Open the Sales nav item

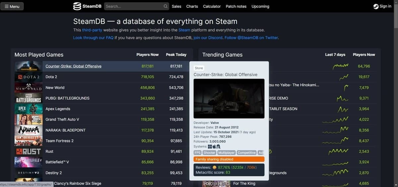[176, 6]
